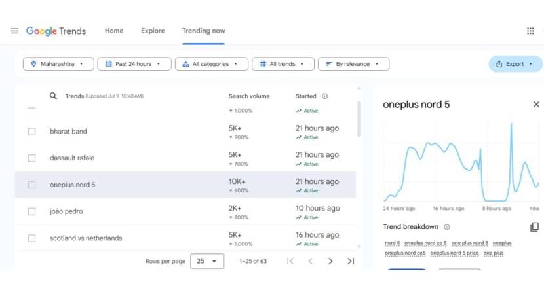
Task: Click the 2K+ search volume value
Action: (235, 208)
